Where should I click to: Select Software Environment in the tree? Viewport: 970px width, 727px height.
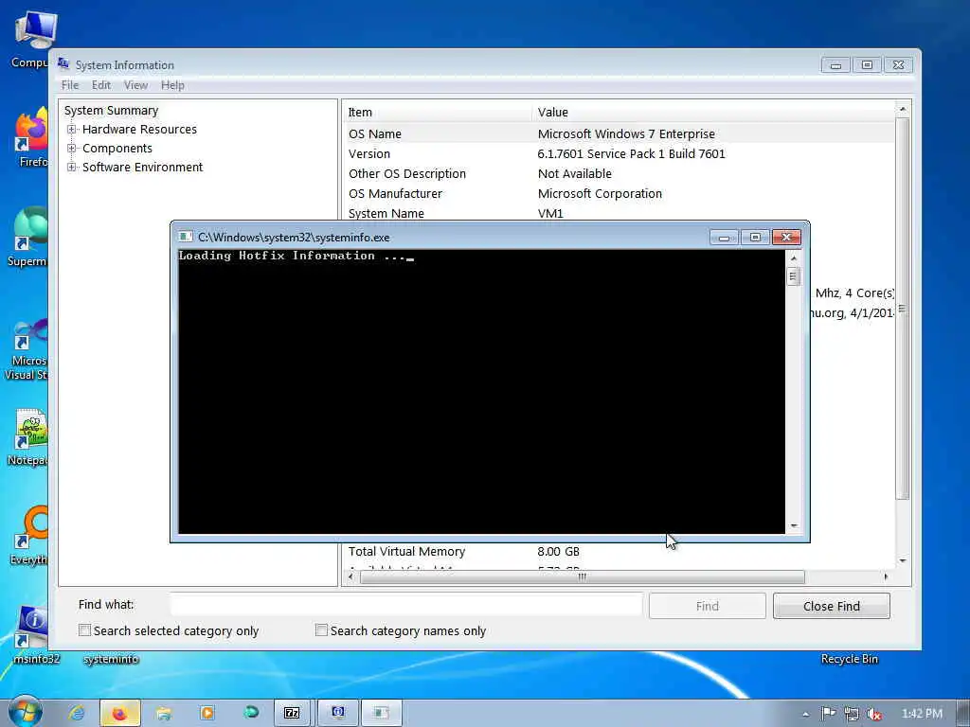pyautogui.click(x=142, y=167)
